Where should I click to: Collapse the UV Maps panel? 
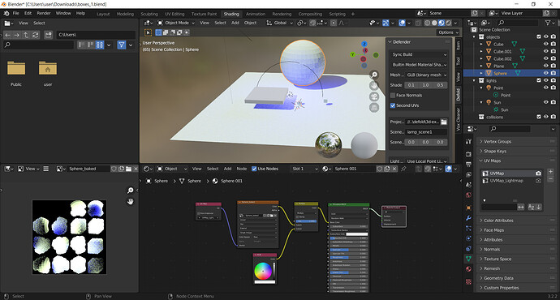pos(517,161)
